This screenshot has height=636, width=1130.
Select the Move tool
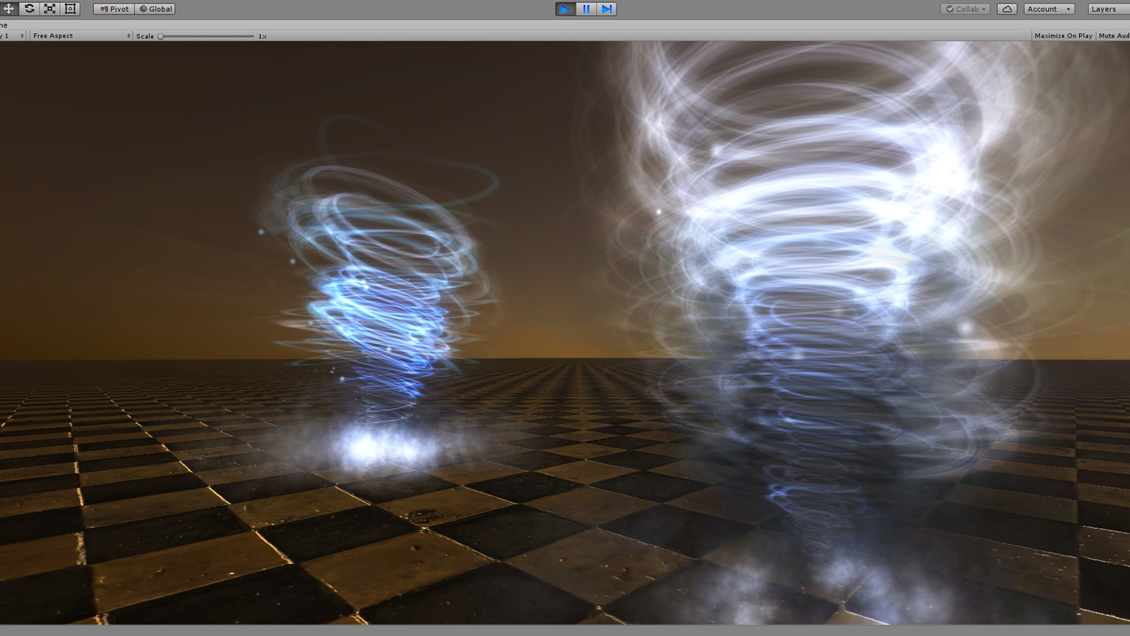tap(8, 9)
